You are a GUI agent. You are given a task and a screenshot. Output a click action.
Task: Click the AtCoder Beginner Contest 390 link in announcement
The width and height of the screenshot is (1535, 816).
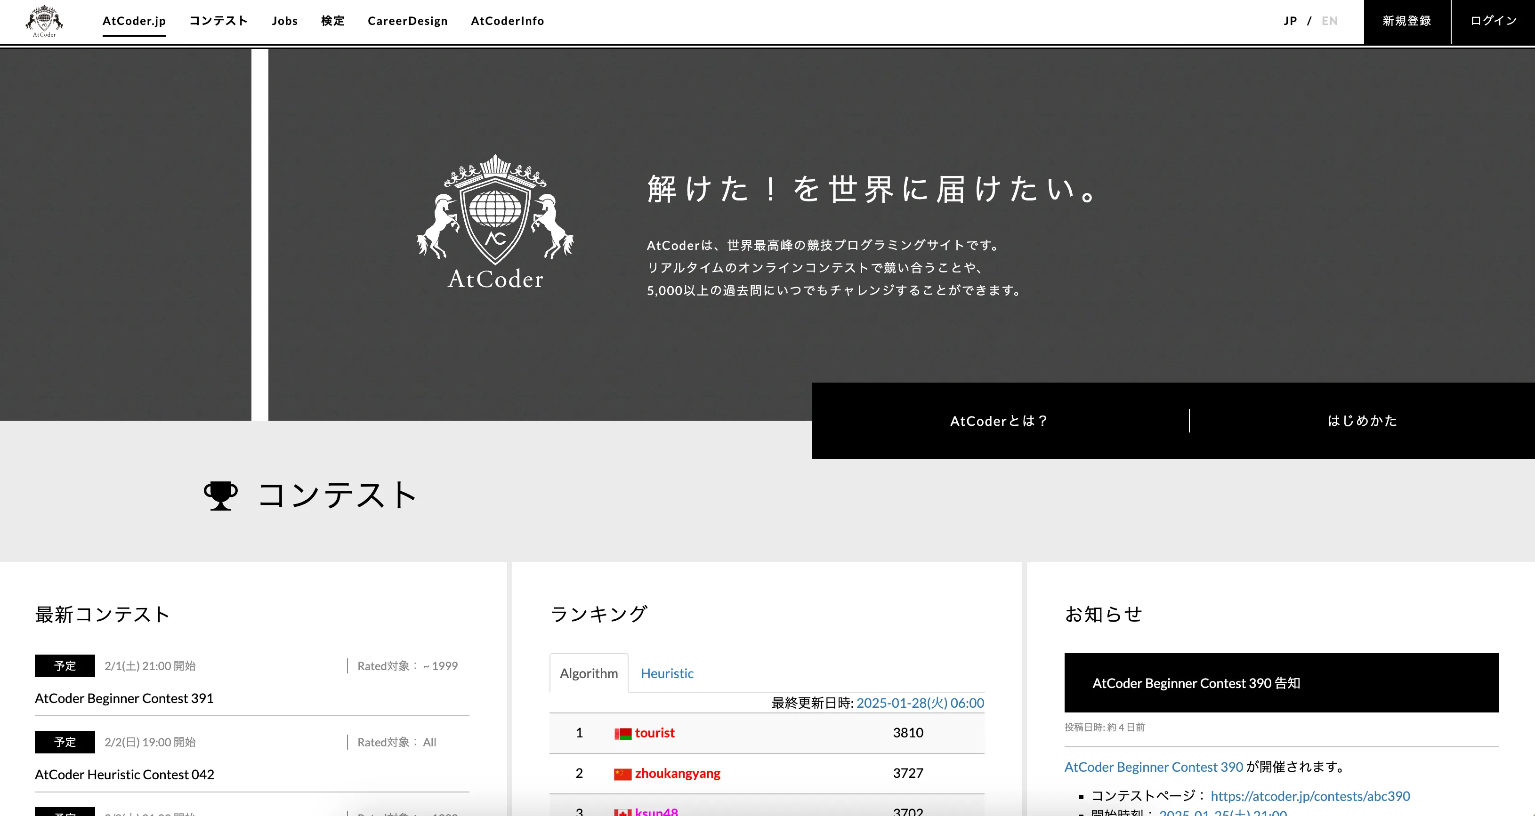click(1154, 767)
